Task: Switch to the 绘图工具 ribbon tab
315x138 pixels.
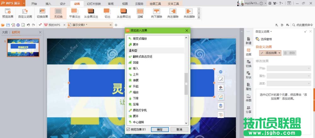Action: (156, 4)
